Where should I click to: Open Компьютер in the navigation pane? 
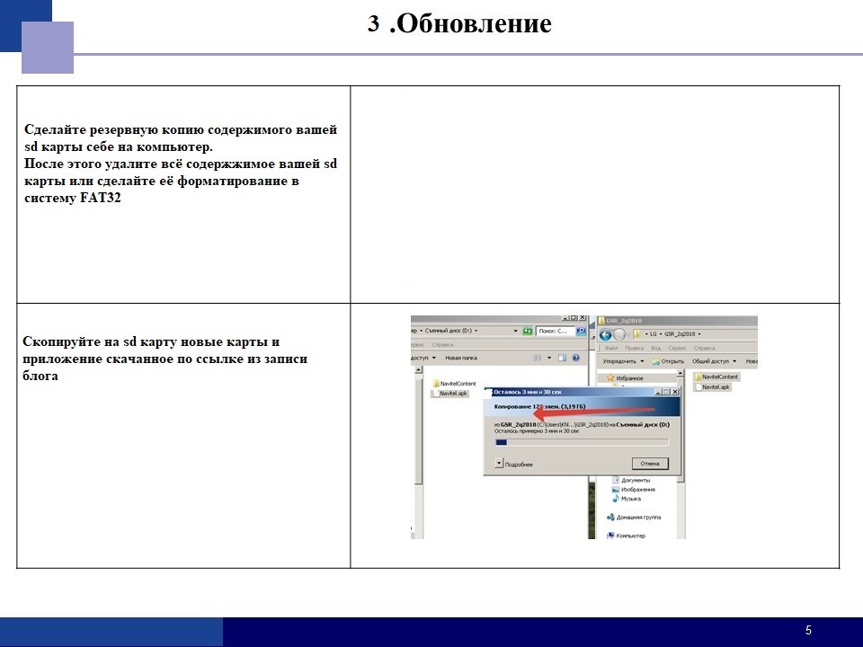point(626,536)
